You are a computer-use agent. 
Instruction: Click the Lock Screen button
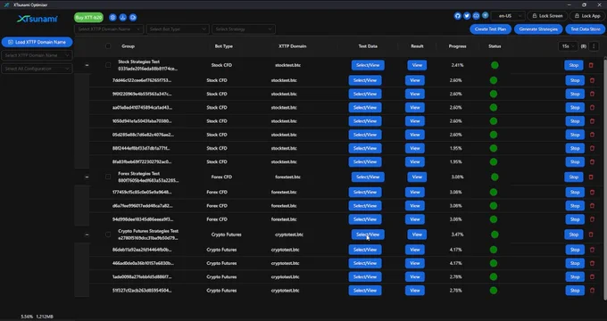pyautogui.click(x=547, y=16)
